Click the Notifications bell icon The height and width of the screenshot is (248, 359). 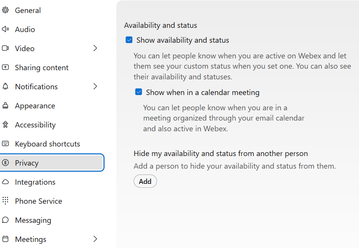[x=6, y=87]
